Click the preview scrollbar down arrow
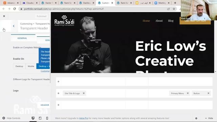This screenshot has width=217, height=122. 216,72
